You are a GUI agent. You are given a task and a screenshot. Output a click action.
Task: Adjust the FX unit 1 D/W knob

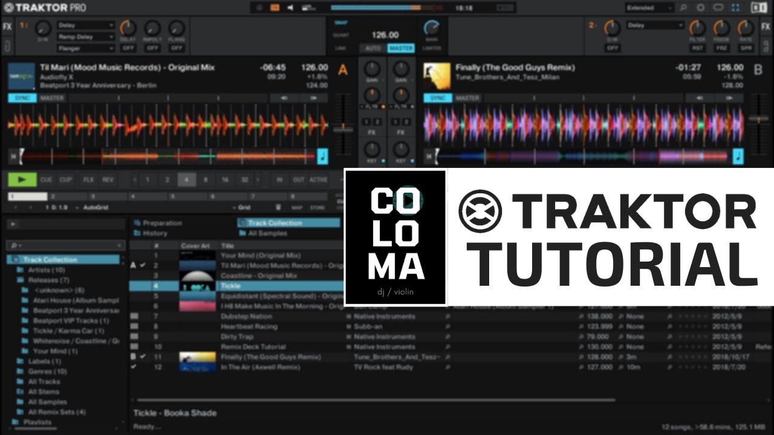click(43, 28)
